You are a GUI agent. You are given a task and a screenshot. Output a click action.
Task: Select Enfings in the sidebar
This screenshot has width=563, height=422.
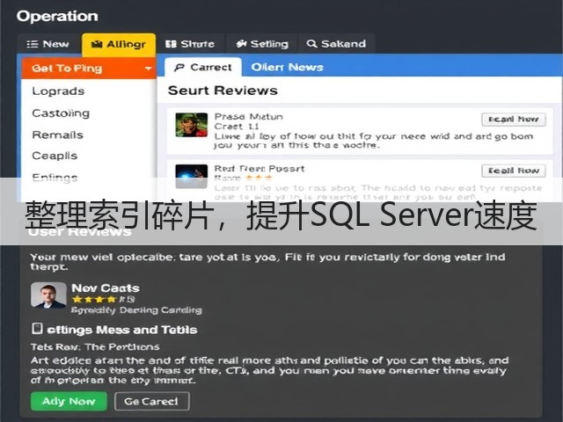click(x=55, y=178)
